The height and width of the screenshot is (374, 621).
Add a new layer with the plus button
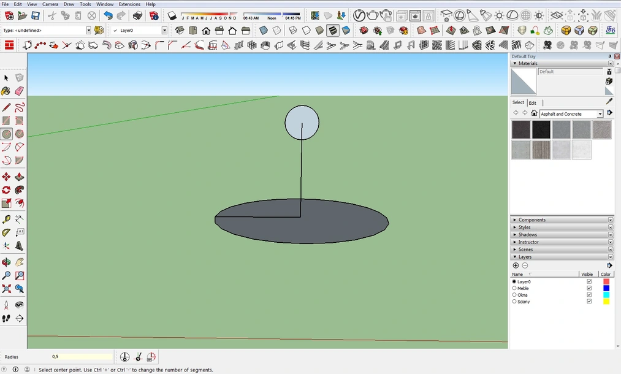(x=516, y=265)
